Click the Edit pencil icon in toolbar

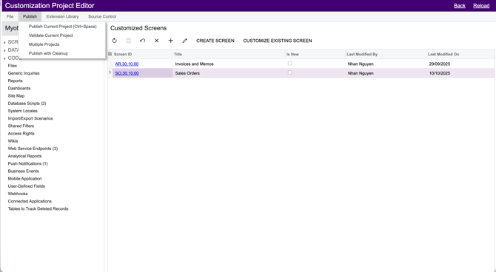185,41
